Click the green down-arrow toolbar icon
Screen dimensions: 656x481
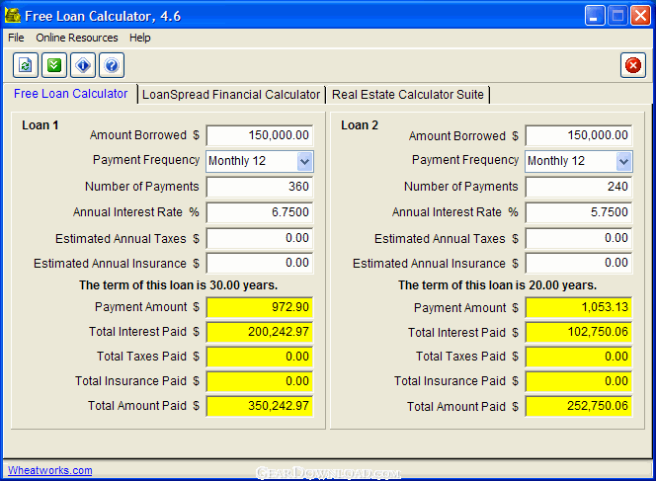54,66
